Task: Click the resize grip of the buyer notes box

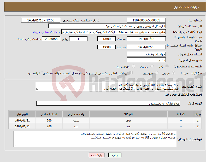Action: click(x=15, y=146)
